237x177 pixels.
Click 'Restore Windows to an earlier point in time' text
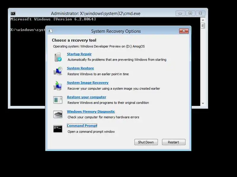point(98,74)
